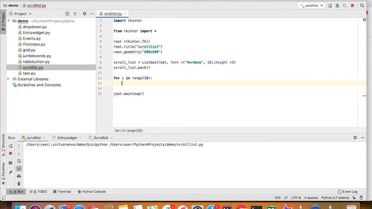The width and height of the screenshot is (372, 209).
Task: Clear all console output with trash icon
Action: 19,183
